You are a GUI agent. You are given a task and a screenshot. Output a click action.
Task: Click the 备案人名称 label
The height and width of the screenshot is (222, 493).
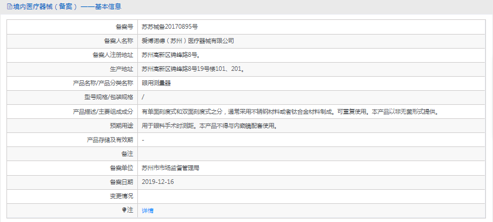(x=119, y=41)
